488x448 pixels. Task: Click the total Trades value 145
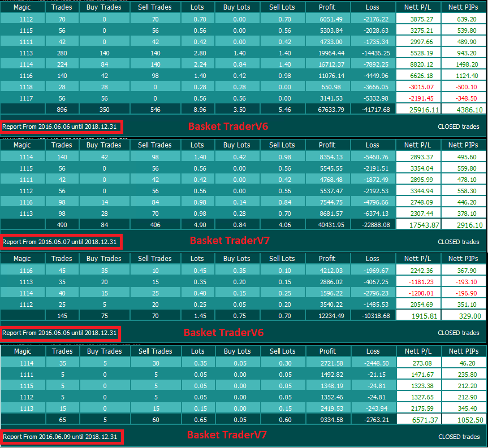pos(62,316)
